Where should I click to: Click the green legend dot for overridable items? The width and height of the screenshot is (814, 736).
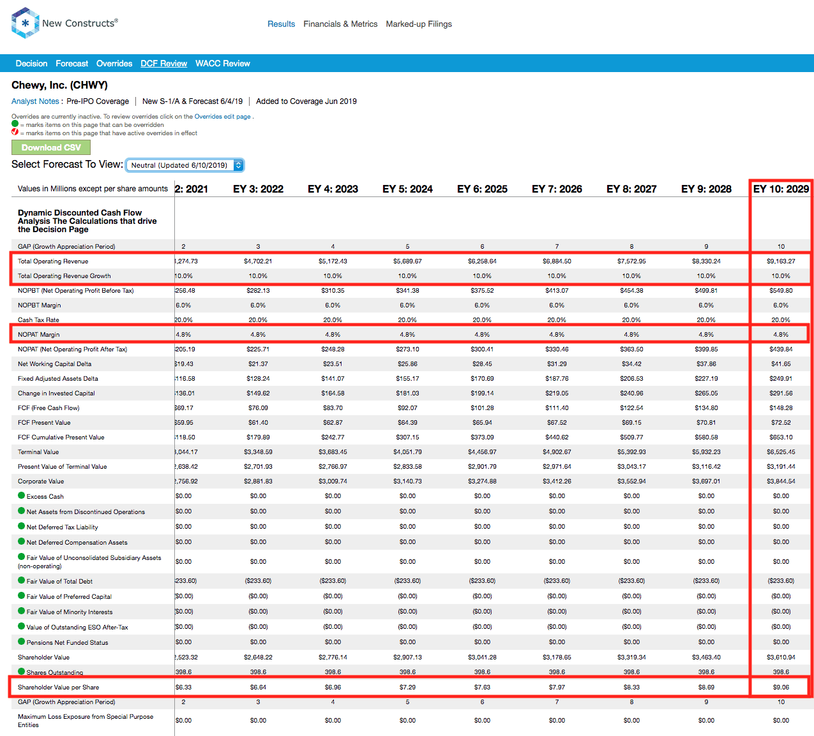click(15, 124)
